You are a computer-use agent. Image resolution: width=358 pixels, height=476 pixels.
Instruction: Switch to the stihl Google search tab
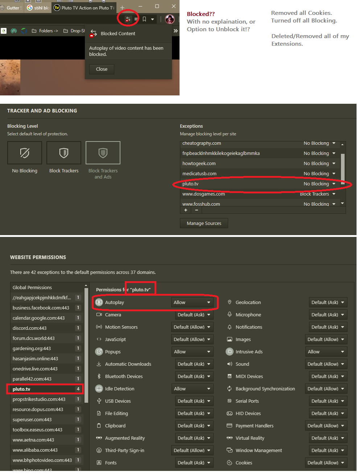[x=37, y=7]
